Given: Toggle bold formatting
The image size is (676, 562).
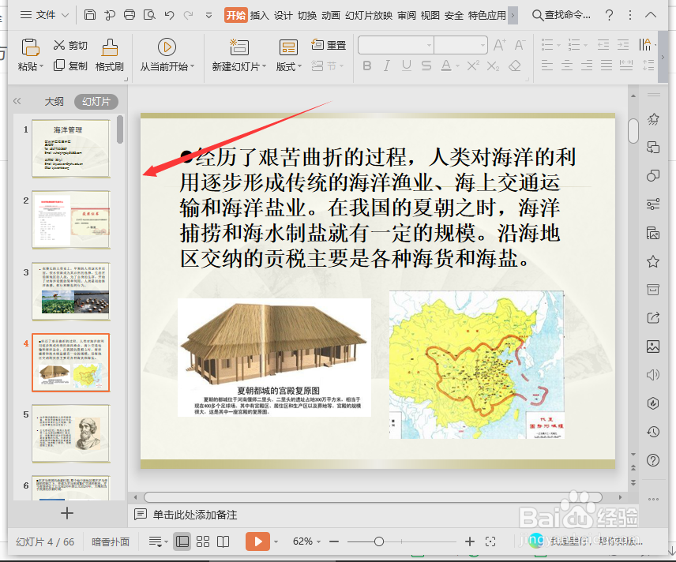Looking at the screenshot, I should [367, 66].
